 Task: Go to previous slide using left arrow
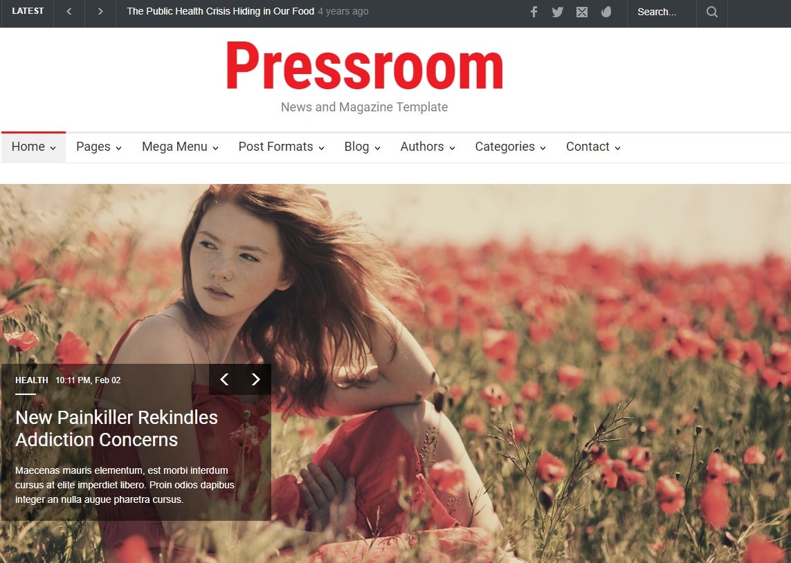(224, 379)
